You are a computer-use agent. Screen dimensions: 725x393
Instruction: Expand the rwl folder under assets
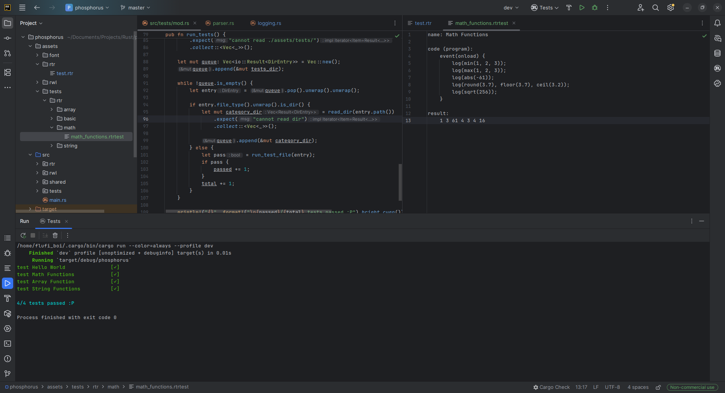tap(37, 82)
